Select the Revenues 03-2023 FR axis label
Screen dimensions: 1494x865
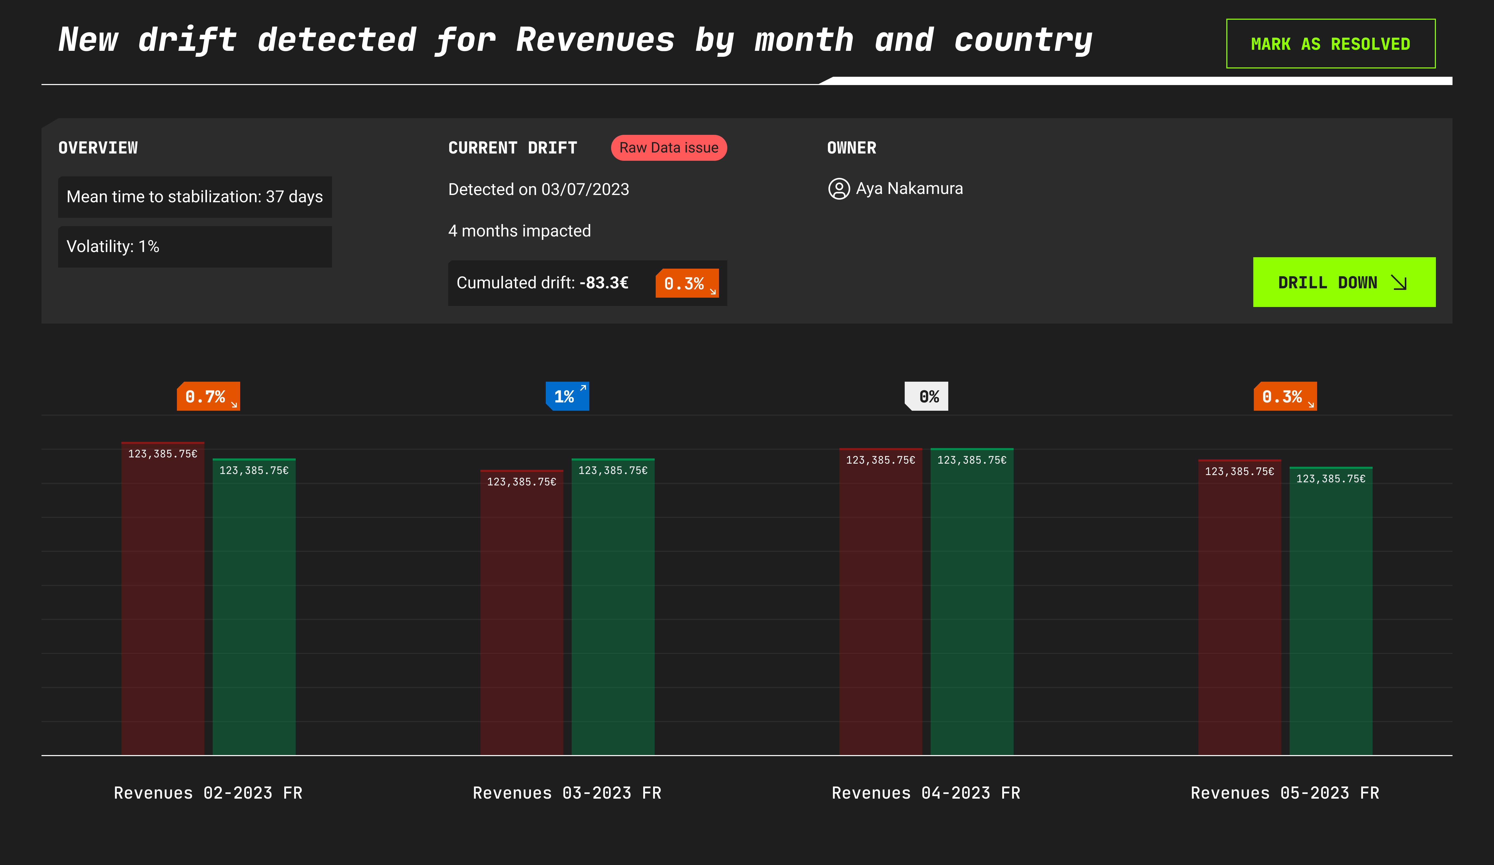pos(567,793)
